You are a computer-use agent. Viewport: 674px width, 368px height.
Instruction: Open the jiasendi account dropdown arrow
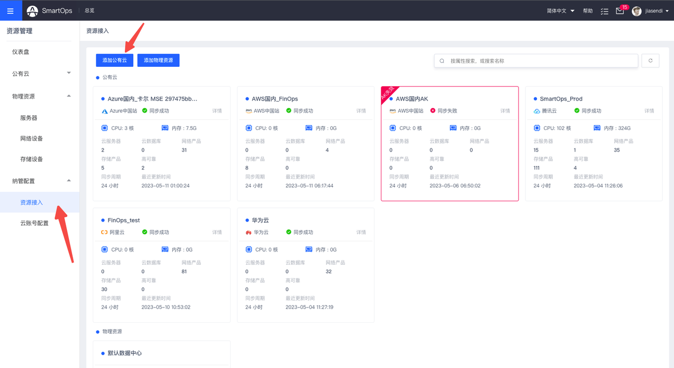tap(667, 11)
